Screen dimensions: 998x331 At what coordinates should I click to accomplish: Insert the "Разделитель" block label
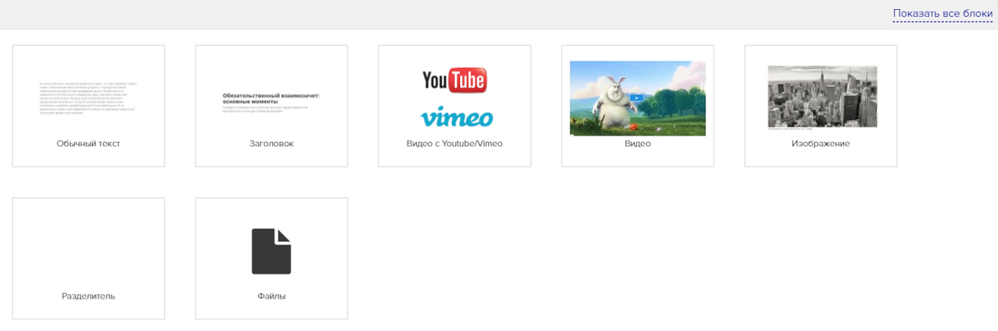[89, 296]
